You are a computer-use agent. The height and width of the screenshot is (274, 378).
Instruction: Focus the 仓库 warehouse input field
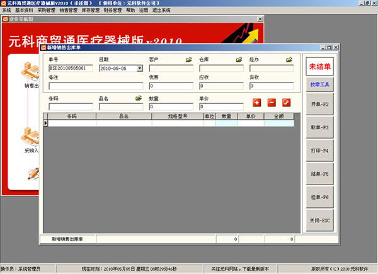(221, 69)
